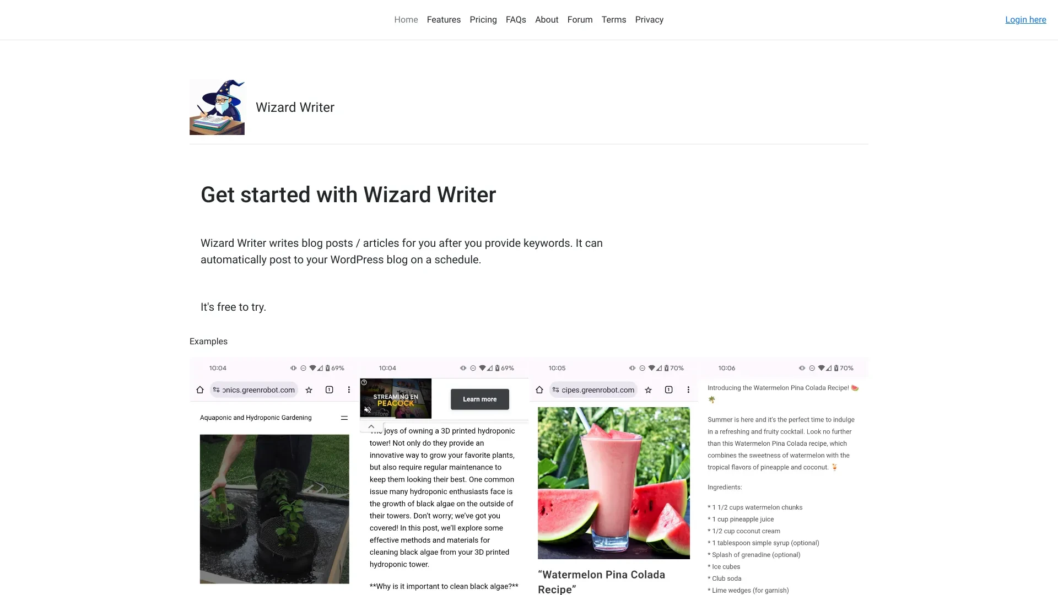Click the Learn more button on Peacock ad
Image resolution: width=1058 pixels, height=595 pixels.
(479, 399)
